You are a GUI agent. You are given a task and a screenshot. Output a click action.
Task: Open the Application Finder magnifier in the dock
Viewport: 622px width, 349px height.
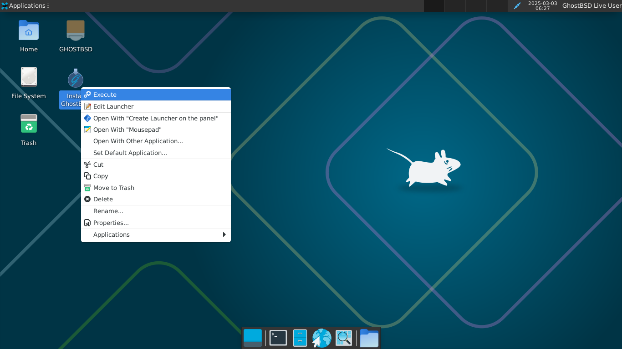(x=344, y=338)
